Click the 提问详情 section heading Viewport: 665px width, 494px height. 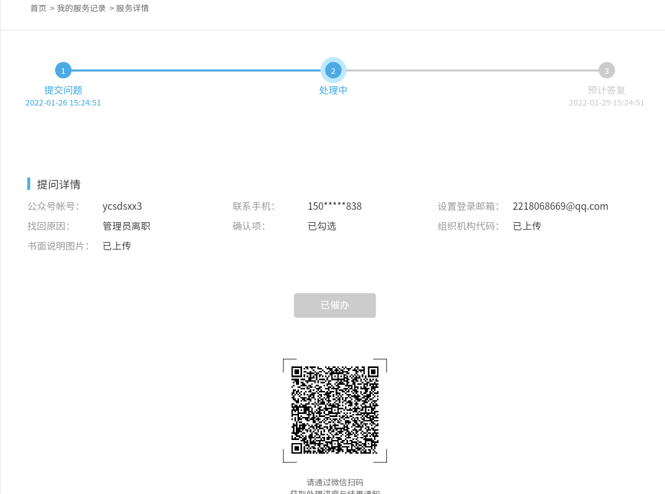point(58,184)
